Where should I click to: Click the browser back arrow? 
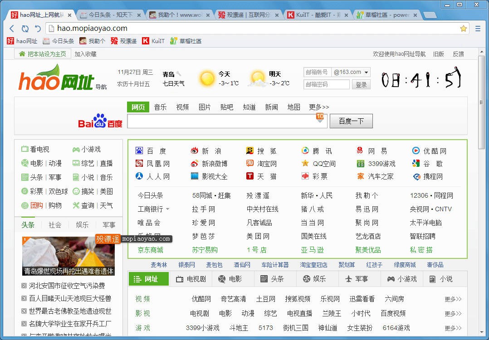(12, 29)
